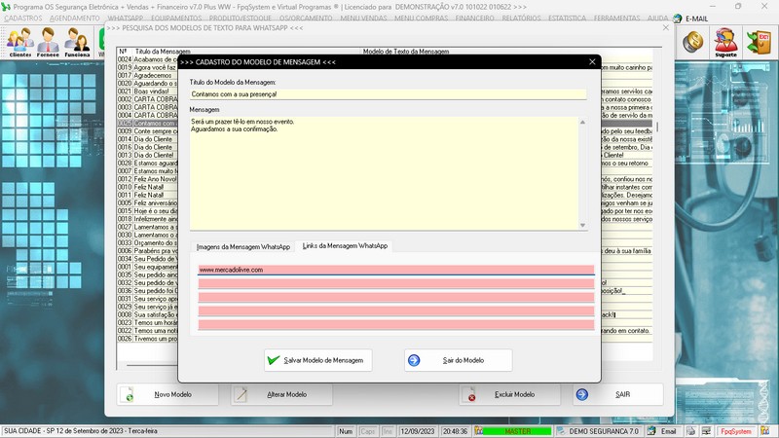The image size is (779, 438).
Task: Open the AGENDAMENTO menu
Action: click(75, 18)
